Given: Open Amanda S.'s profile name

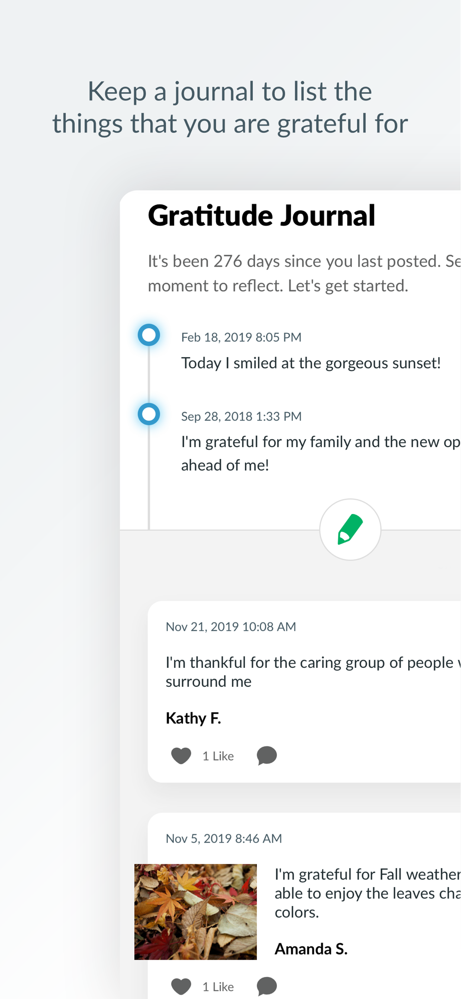Looking at the screenshot, I should coord(311,949).
